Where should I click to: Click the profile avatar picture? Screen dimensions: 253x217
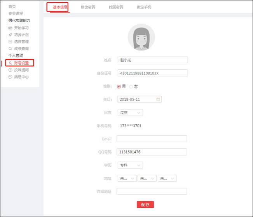click(x=141, y=37)
